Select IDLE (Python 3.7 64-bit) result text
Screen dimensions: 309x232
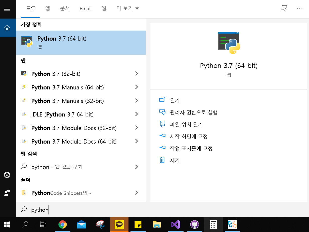[62, 114]
